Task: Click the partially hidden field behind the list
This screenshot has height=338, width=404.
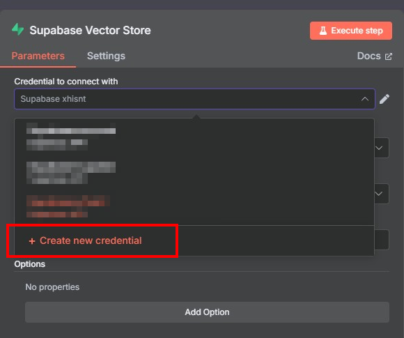Action: [x=381, y=240]
